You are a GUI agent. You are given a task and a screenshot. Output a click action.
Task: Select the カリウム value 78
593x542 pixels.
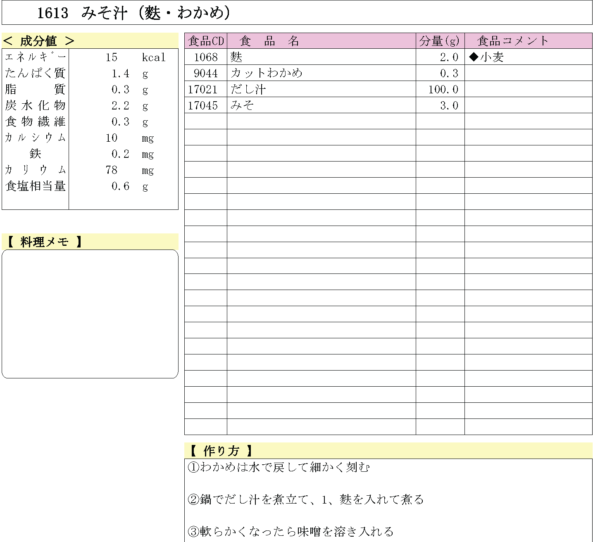click(x=112, y=170)
